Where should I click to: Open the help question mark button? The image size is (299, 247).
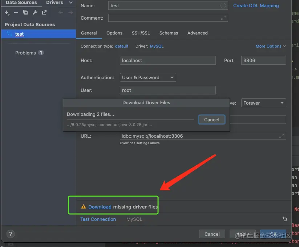click(11, 234)
